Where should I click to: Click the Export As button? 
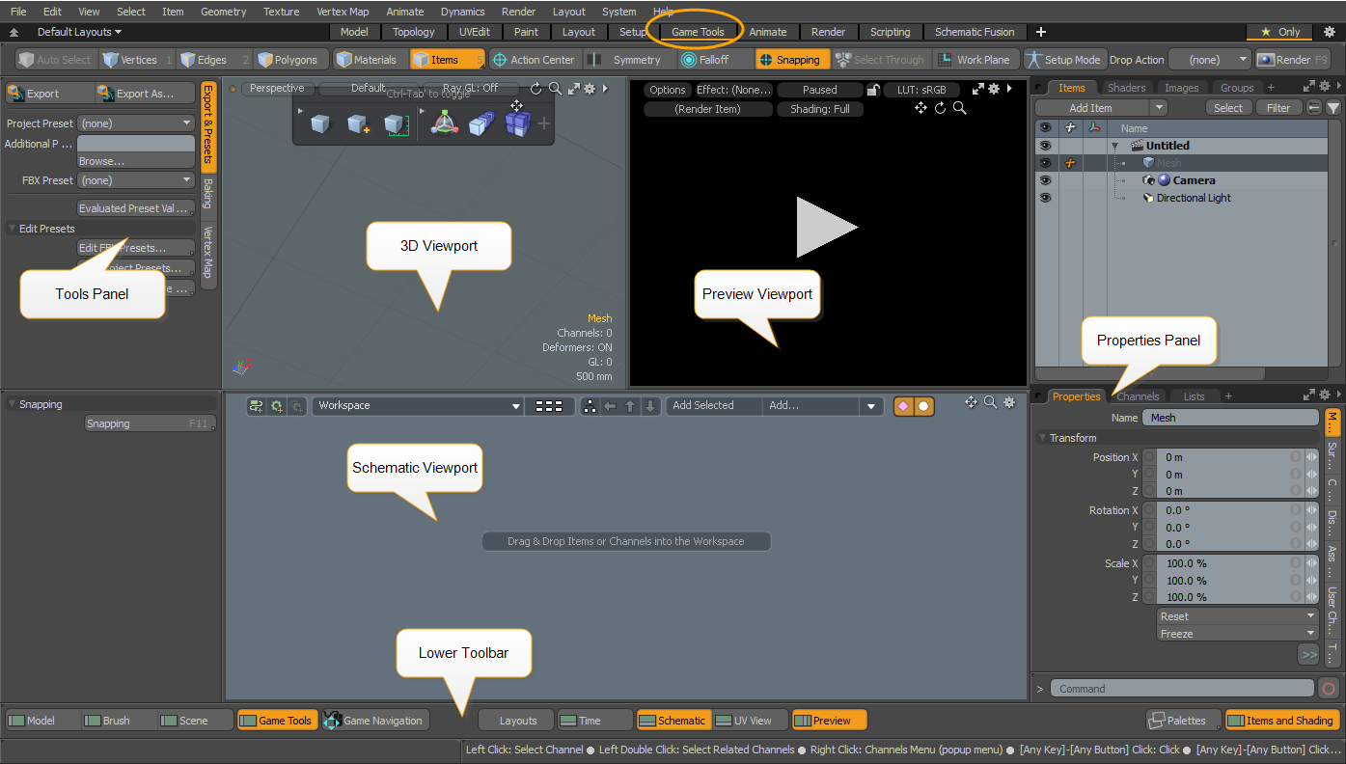[146, 94]
